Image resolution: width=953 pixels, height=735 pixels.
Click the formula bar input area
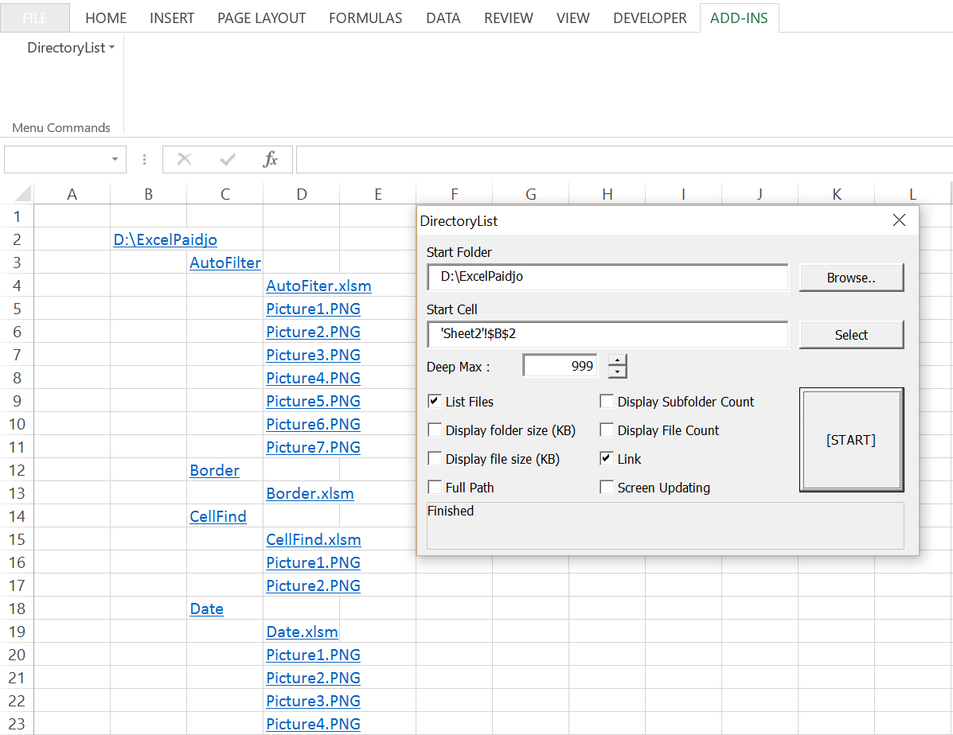[624, 159]
